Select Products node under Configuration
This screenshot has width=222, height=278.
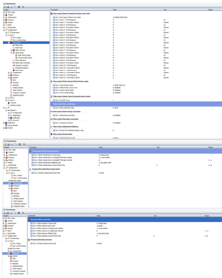tap(13, 103)
